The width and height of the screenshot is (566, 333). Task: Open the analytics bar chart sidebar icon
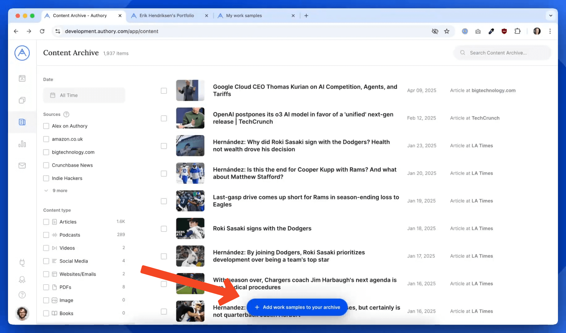22,144
